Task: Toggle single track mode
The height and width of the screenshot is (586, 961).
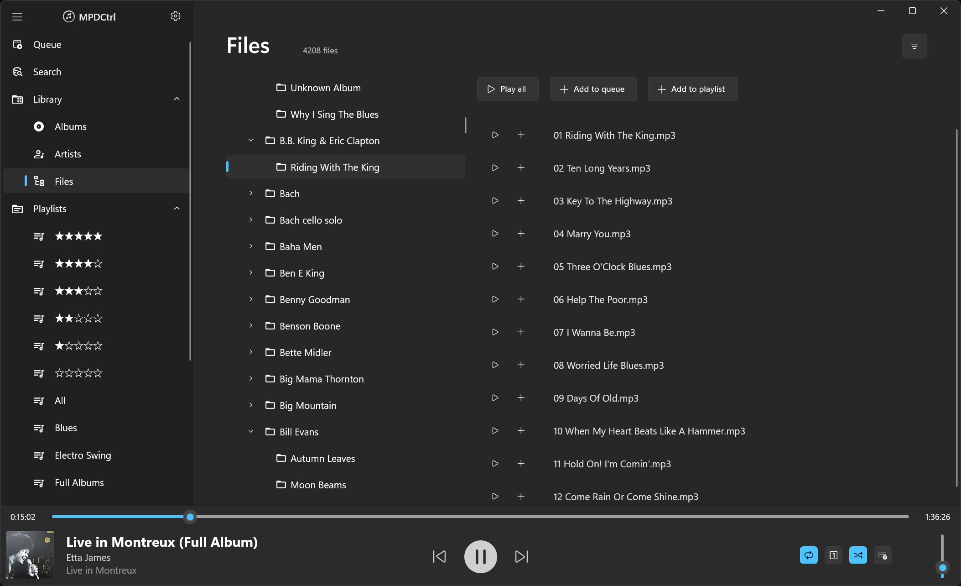Action: pos(833,555)
